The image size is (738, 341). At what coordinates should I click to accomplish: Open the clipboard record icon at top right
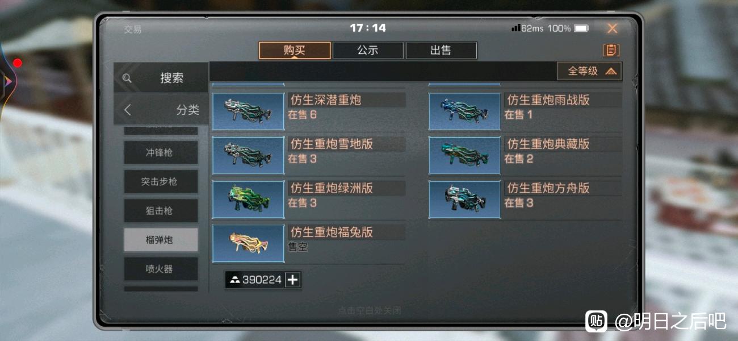pyautogui.click(x=611, y=50)
